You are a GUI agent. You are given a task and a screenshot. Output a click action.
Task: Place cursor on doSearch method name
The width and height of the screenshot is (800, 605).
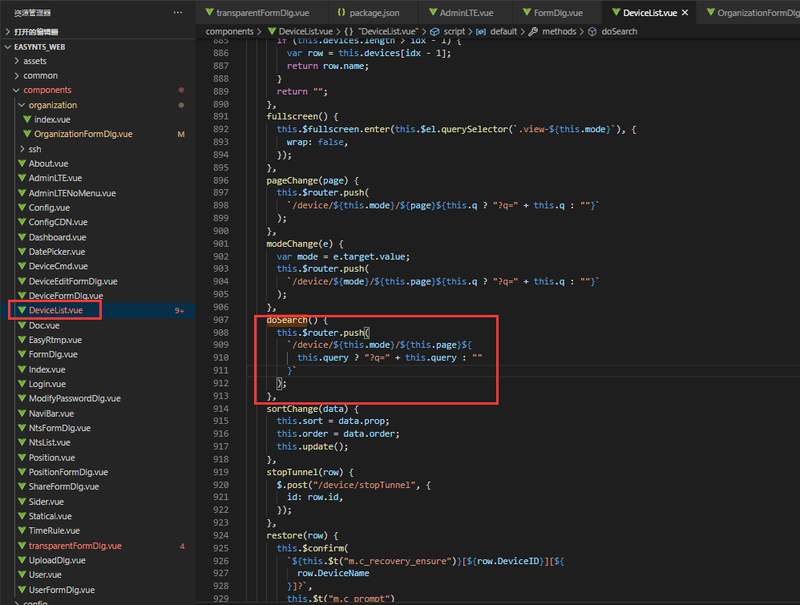pyautogui.click(x=287, y=320)
